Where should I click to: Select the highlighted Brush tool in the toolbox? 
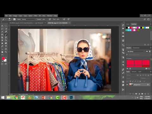tap(6, 35)
